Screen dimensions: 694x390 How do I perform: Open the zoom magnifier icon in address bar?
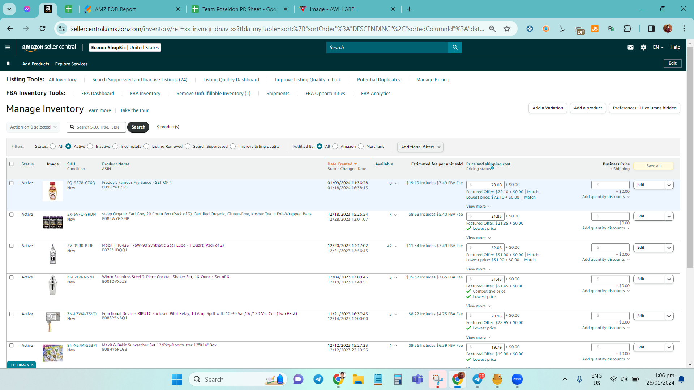(x=492, y=29)
